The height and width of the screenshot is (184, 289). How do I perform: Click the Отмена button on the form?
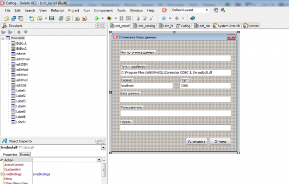pyautogui.click(x=220, y=142)
